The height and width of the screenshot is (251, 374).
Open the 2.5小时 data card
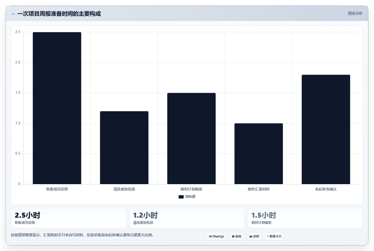point(69,218)
